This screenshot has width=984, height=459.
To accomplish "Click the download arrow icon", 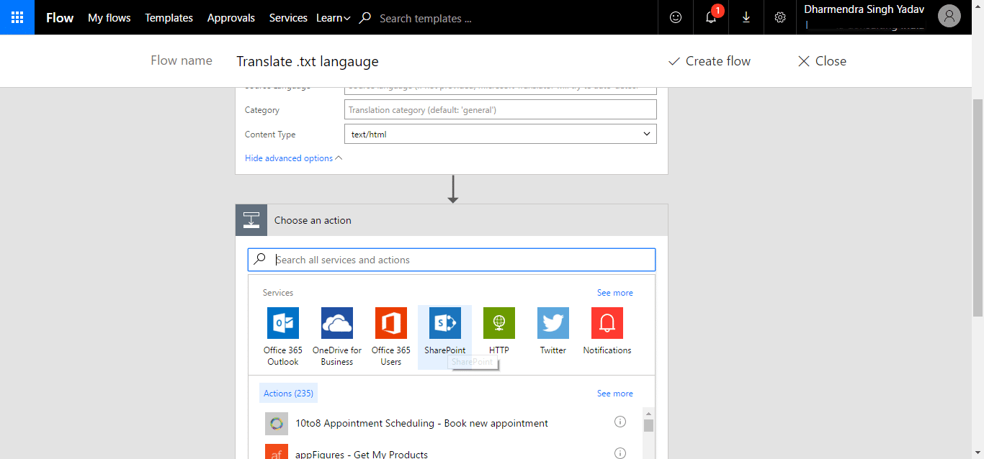I will [x=746, y=17].
